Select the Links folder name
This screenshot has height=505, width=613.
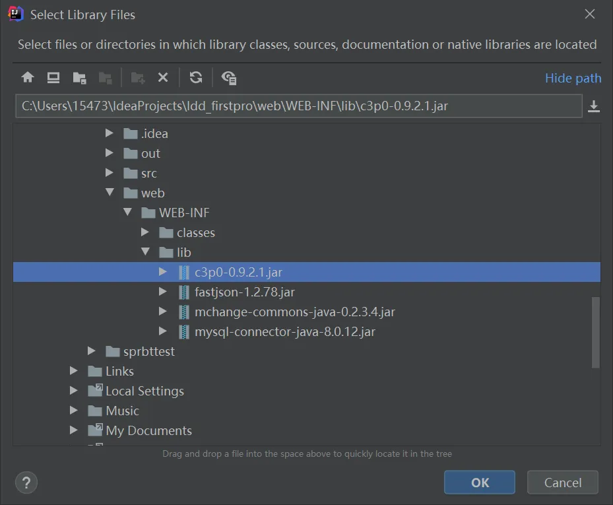click(x=119, y=371)
